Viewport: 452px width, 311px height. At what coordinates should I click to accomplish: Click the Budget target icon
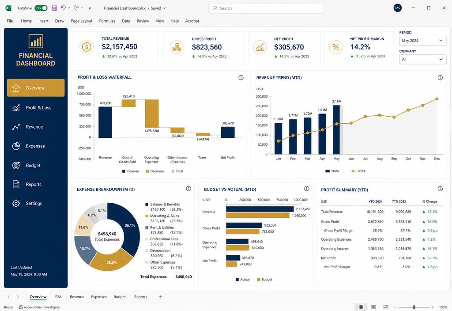16,165
